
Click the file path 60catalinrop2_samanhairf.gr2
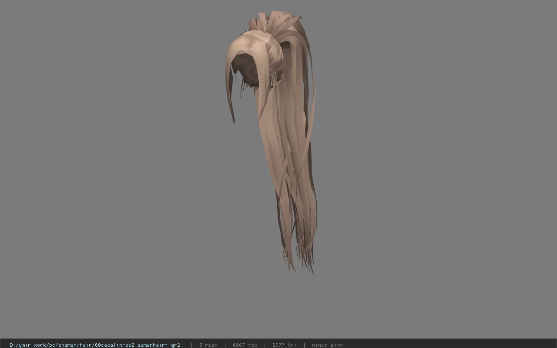click(x=95, y=345)
